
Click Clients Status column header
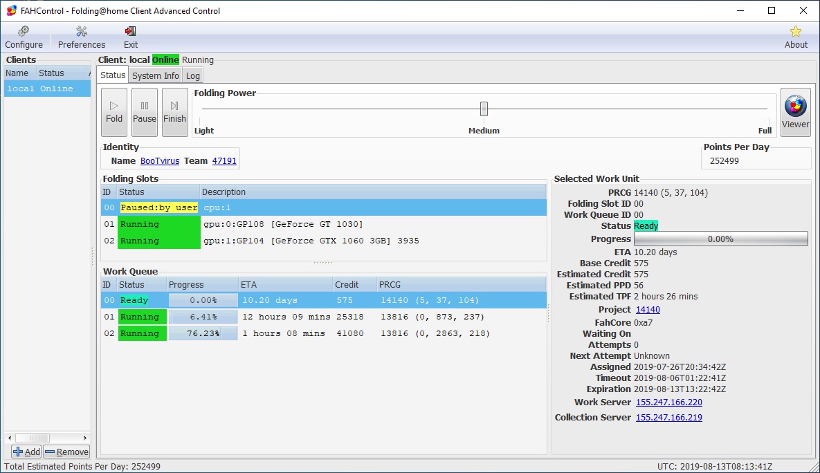coord(62,73)
